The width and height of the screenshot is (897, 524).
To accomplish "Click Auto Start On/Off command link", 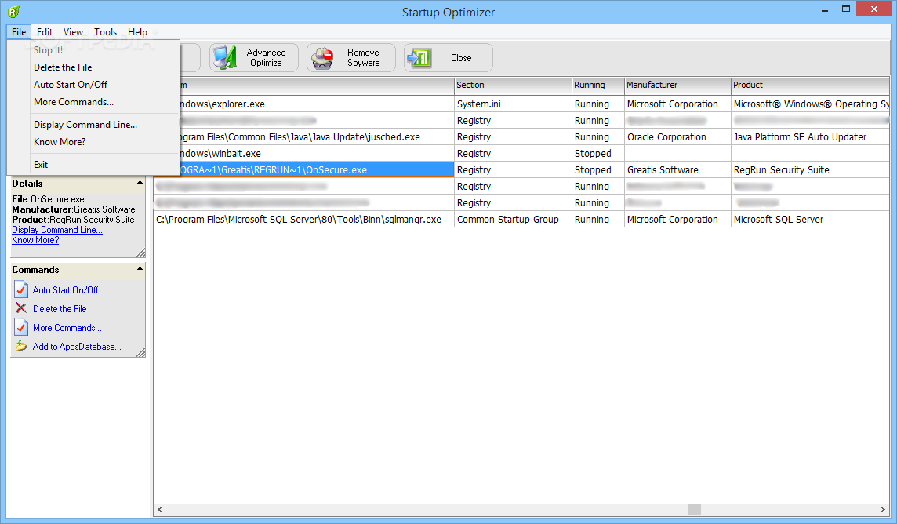I will (x=65, y=290).
